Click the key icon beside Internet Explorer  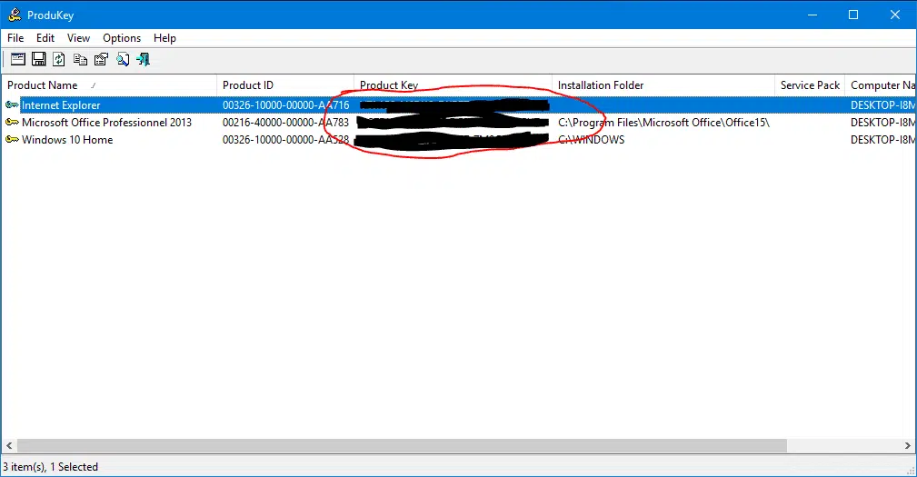click(x=12, y=105)
